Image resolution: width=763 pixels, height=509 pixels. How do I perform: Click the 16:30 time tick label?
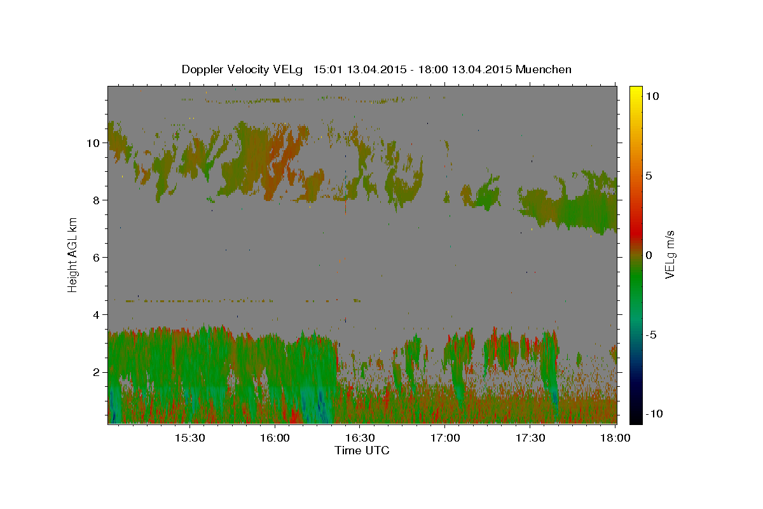coord(360,438)
